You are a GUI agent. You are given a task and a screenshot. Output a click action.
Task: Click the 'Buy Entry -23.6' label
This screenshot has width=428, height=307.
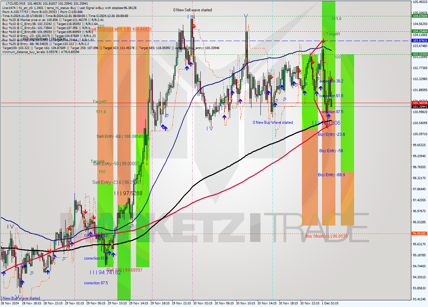coord(331,134)
